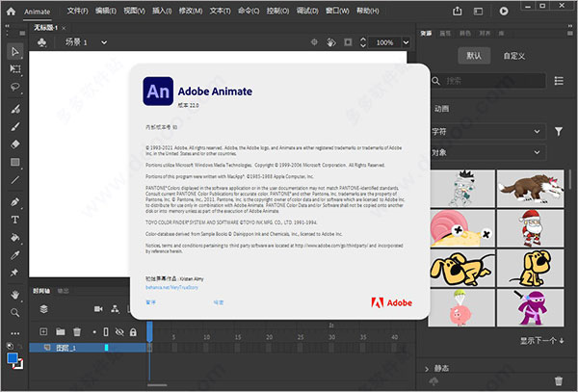The image size is (578, 392).
Task: Select the Eyedropper tool
Action: [15, 255]
